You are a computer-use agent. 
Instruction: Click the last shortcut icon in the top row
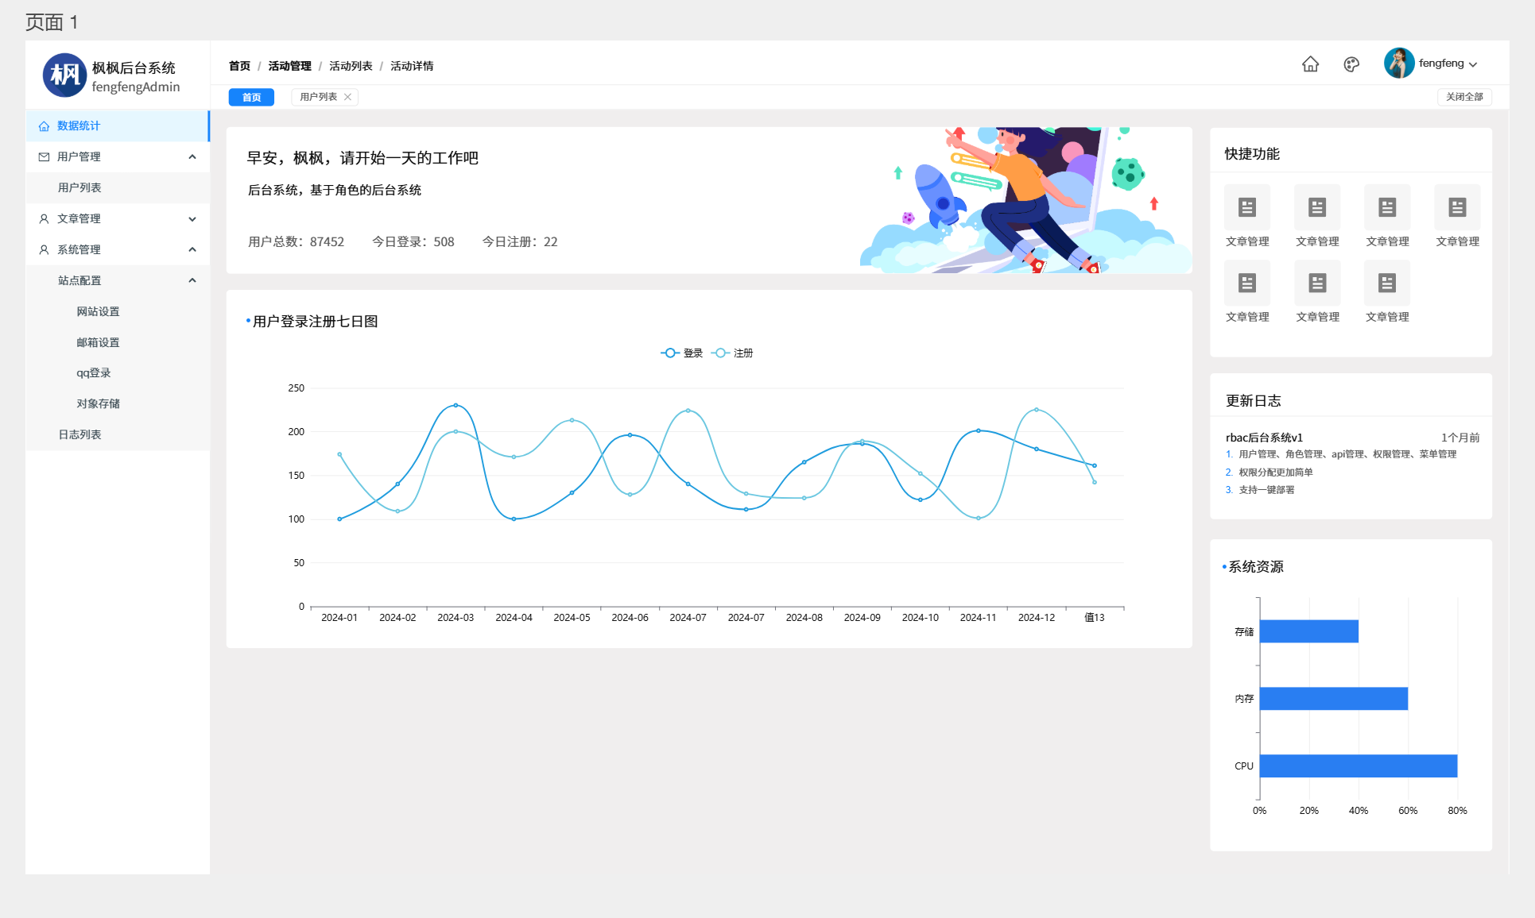[1457, 208]
